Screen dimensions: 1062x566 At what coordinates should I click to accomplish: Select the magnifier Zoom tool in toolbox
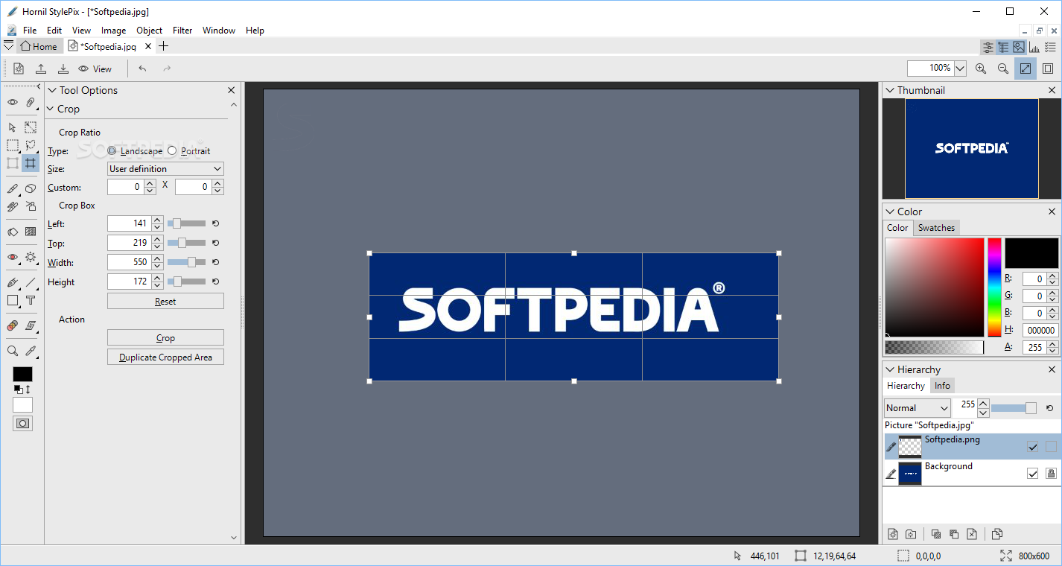pyautogui.click(x=13, y=351)
